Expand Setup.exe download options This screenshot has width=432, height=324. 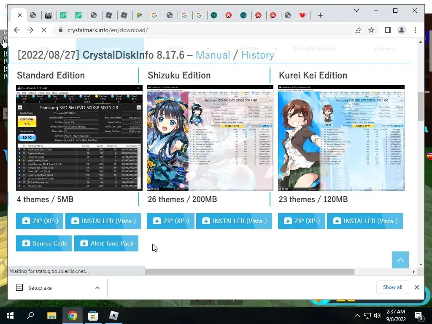[x=97, y=288]
